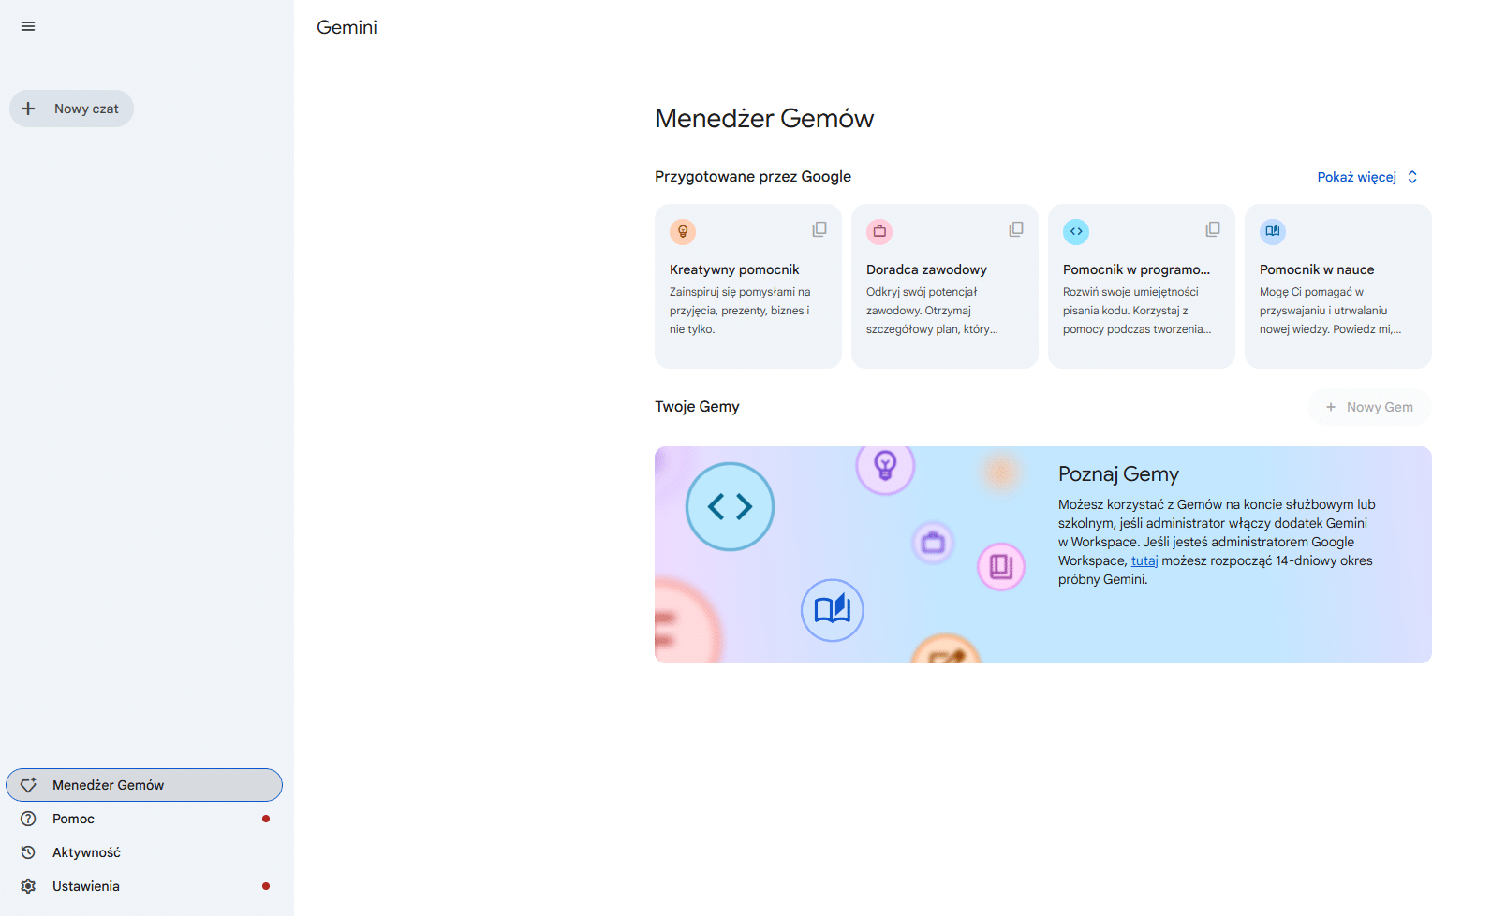Copy the Doradca zawodowy gem

(x=1016, y=229)
